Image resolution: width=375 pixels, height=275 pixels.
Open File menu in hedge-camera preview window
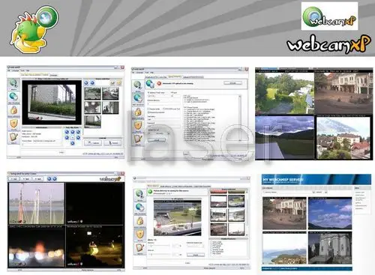pyautogui.click(x=9, y=70)
